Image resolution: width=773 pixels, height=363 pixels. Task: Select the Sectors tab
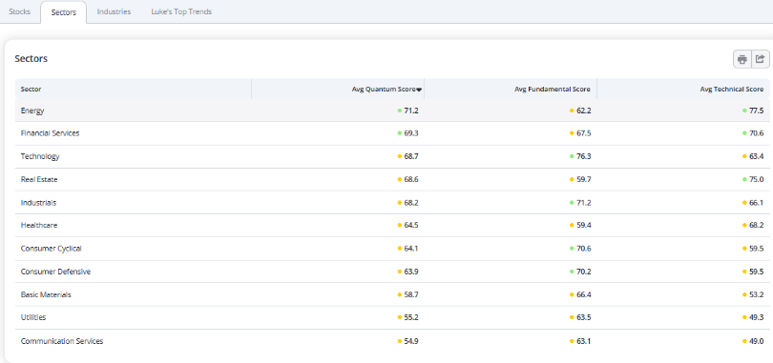pos(64,12)
